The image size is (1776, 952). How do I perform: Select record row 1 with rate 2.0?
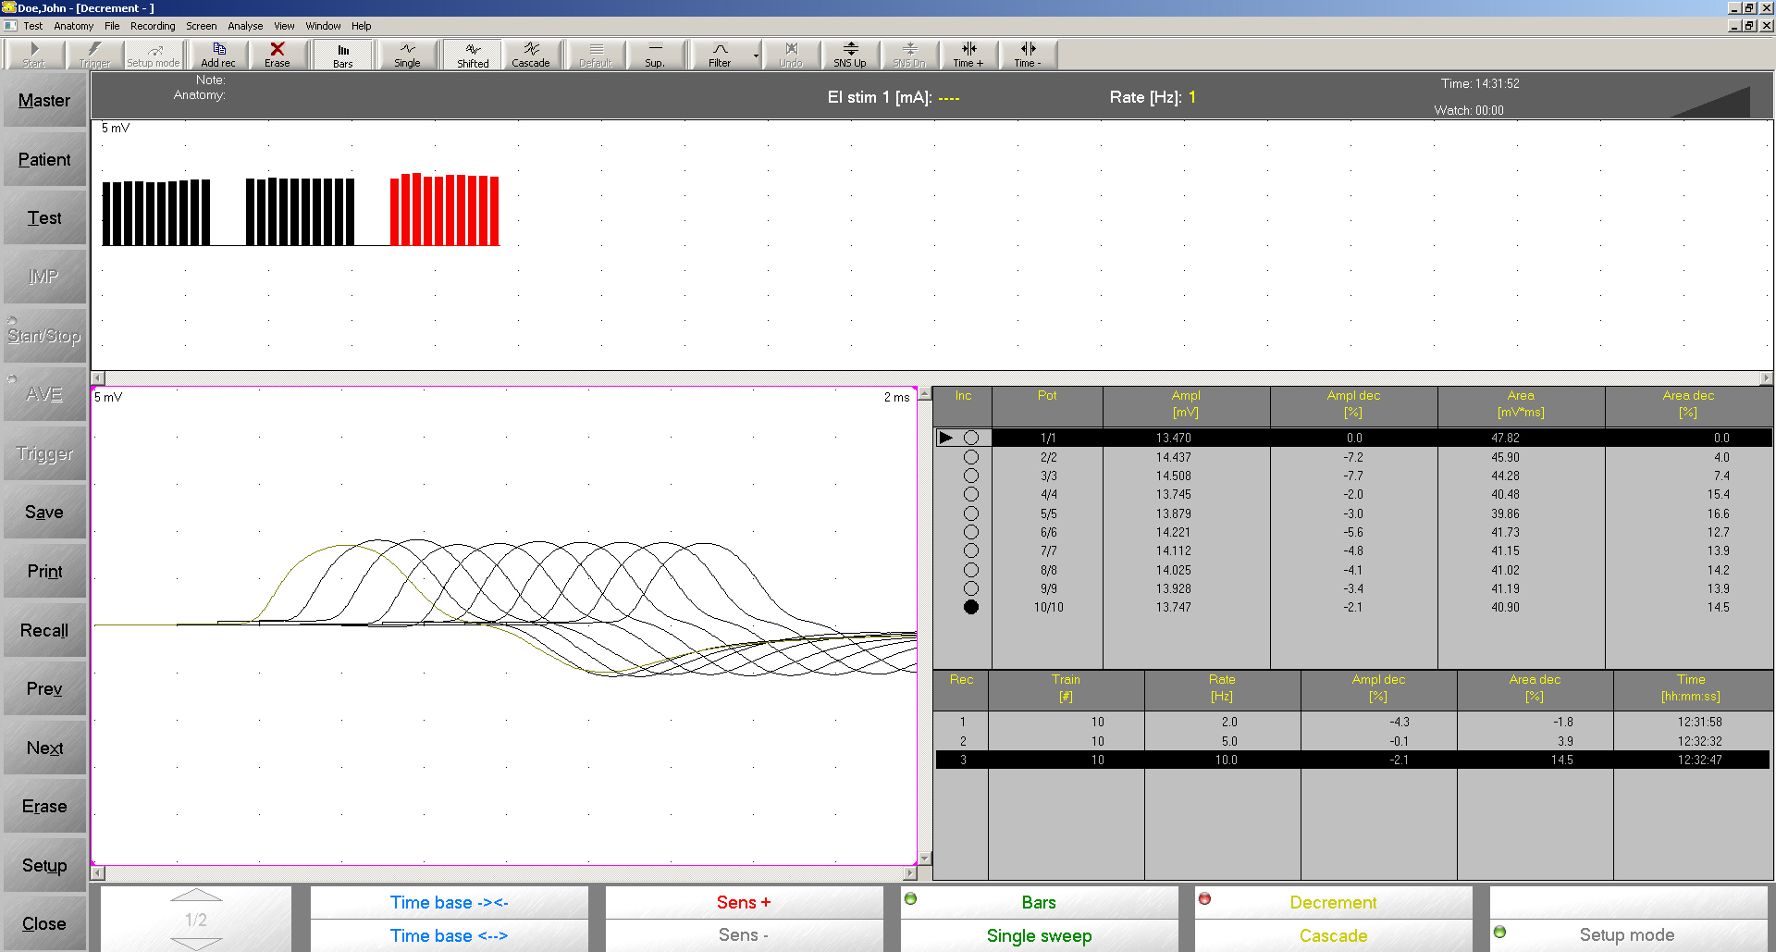tap(1352, 722)
